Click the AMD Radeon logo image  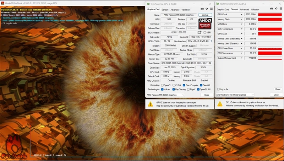click(205, 23)
